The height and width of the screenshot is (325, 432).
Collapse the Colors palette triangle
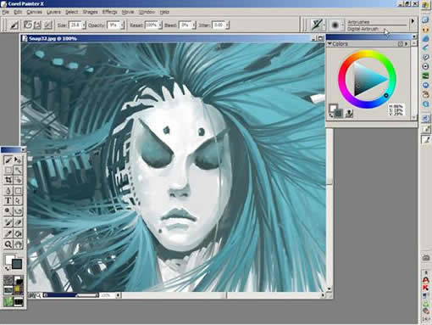[x=330, y=43]
